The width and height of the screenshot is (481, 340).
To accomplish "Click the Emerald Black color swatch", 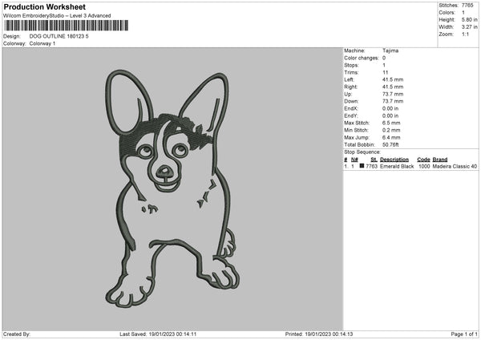I will point(362,166).
